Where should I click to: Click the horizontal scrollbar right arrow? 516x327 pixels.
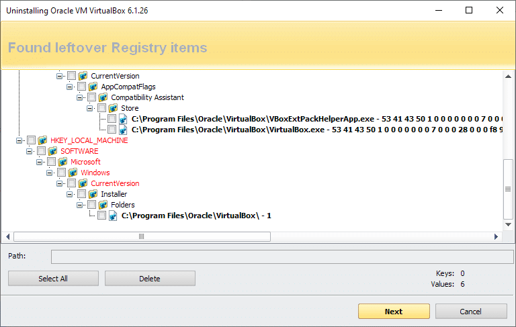497,236
